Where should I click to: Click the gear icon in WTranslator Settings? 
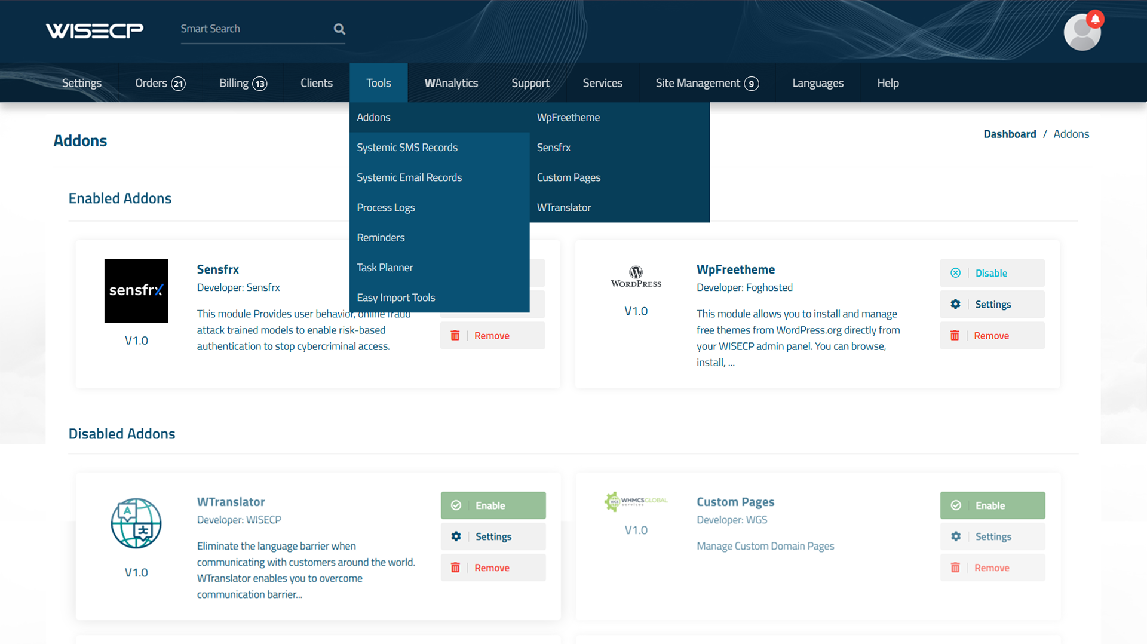click(x=456, y=536)
